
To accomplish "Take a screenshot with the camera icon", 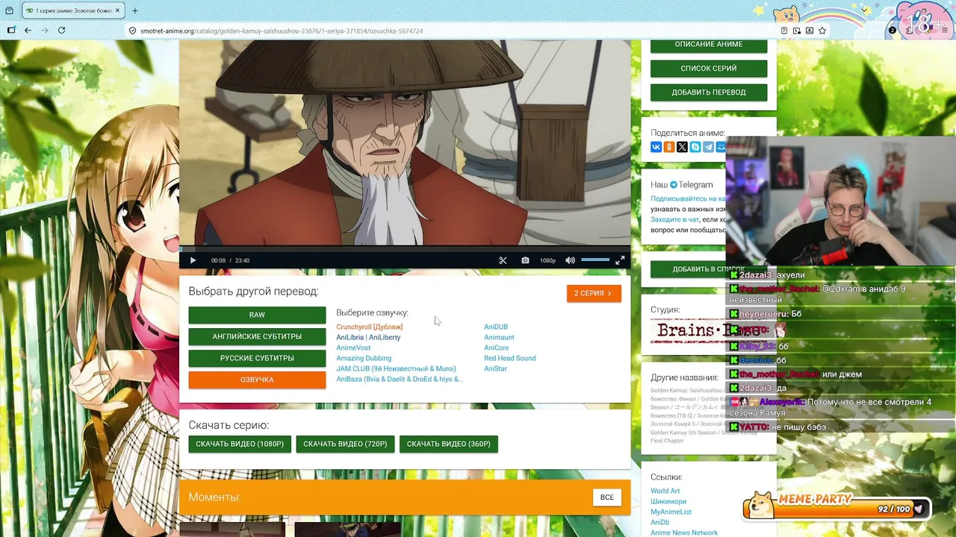I will pos(525,260).
